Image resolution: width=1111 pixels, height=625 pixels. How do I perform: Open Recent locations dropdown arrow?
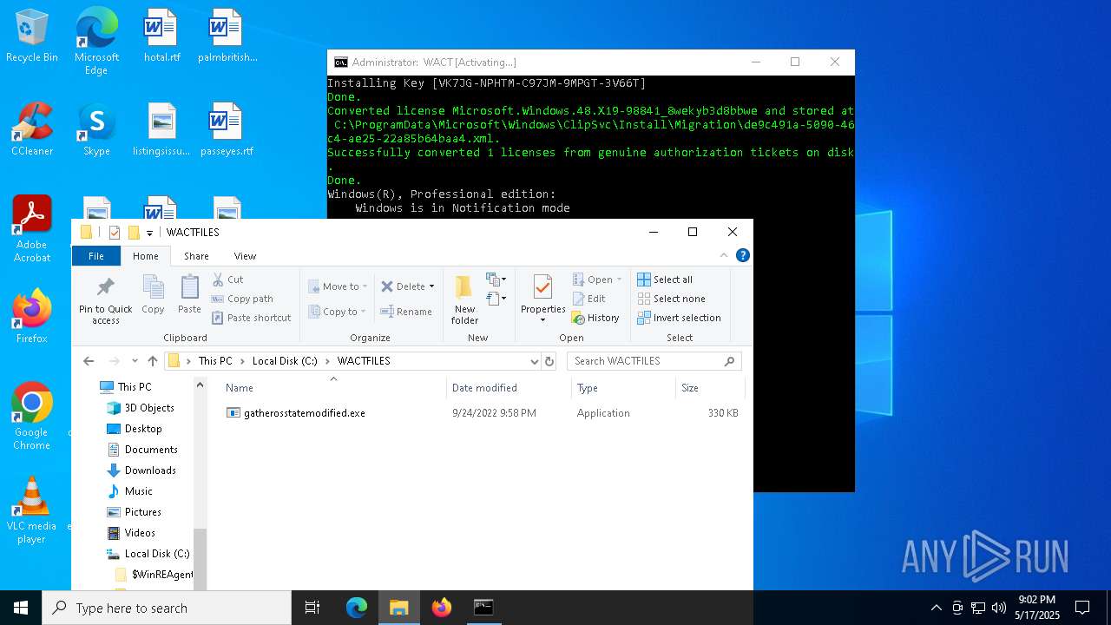[135, 361]
